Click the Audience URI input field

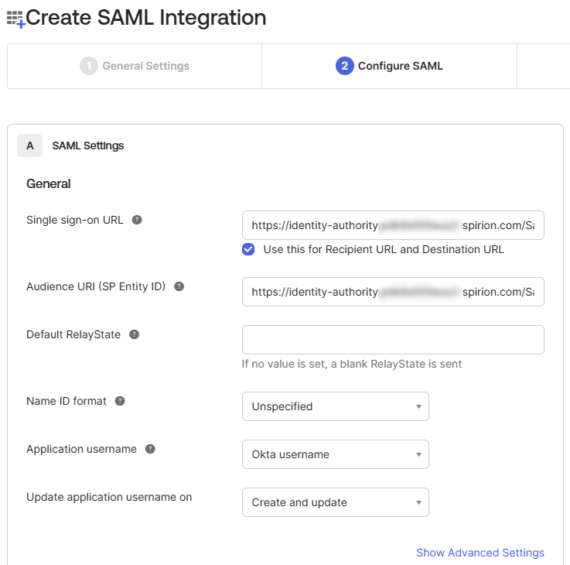[x=392, y=292]
